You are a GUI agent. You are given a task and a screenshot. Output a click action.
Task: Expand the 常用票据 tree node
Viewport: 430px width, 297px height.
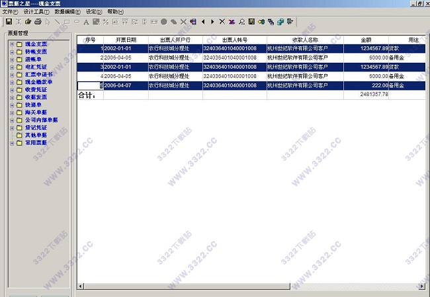tap(12, 143)
